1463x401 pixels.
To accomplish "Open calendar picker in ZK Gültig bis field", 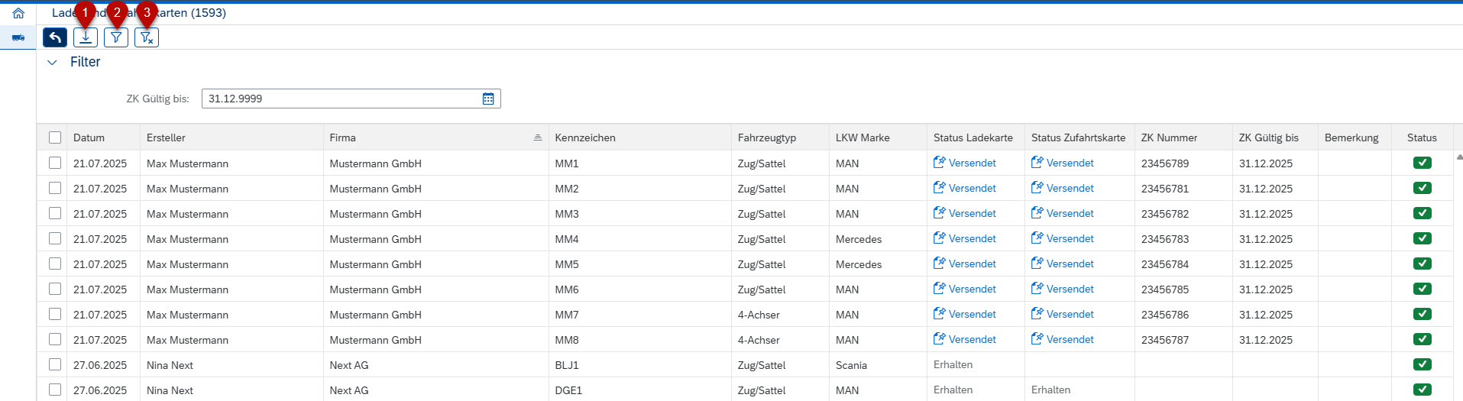I will coord(488,99).
